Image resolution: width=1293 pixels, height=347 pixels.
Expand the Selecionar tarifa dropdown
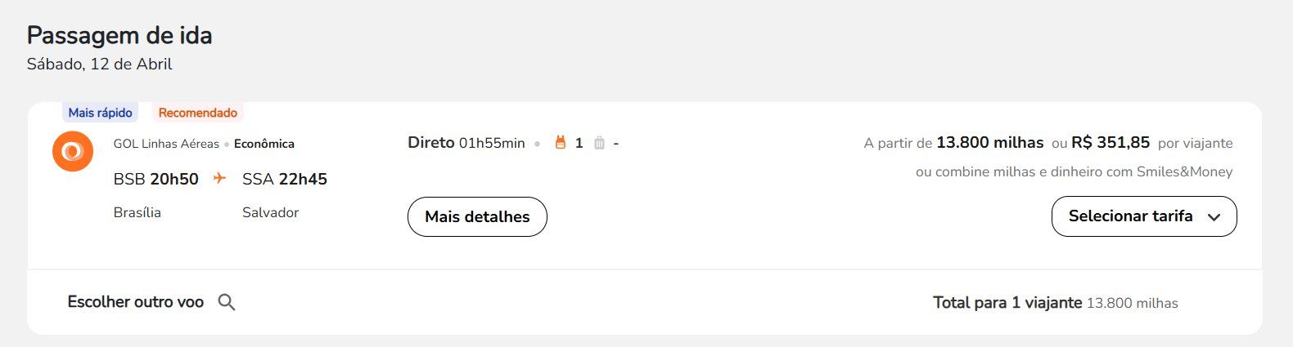pyautogui.click(x=1144, y=216)
